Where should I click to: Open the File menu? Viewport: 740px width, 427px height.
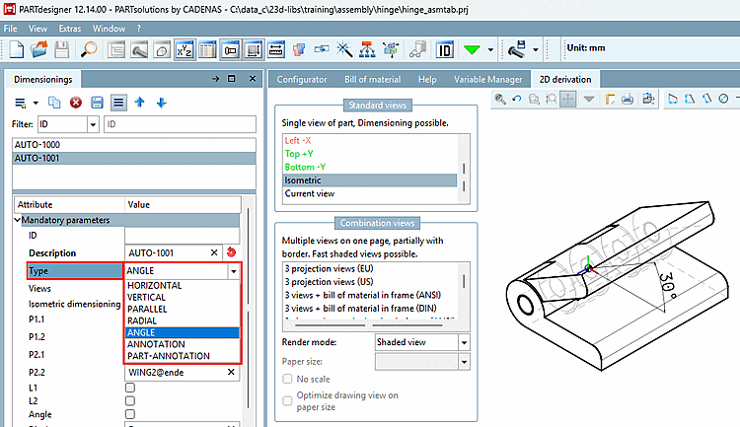point(11,29)
